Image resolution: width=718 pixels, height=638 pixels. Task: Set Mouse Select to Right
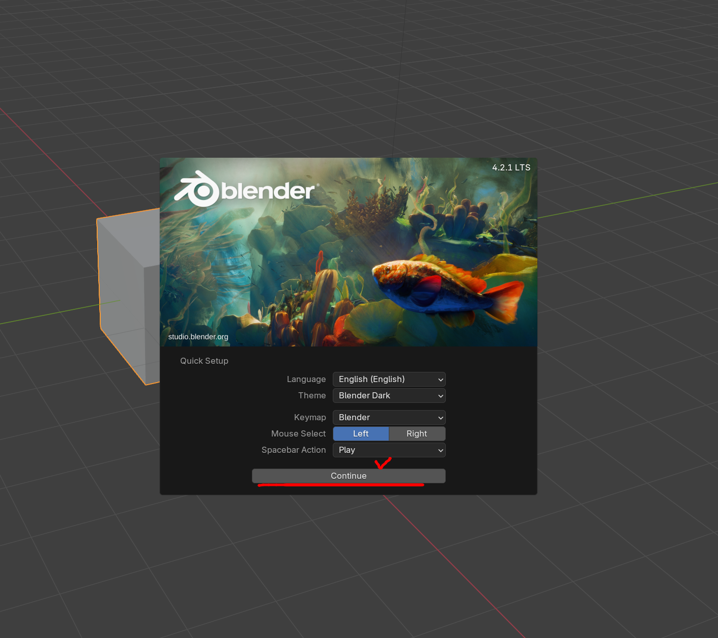tap(417, 433)
